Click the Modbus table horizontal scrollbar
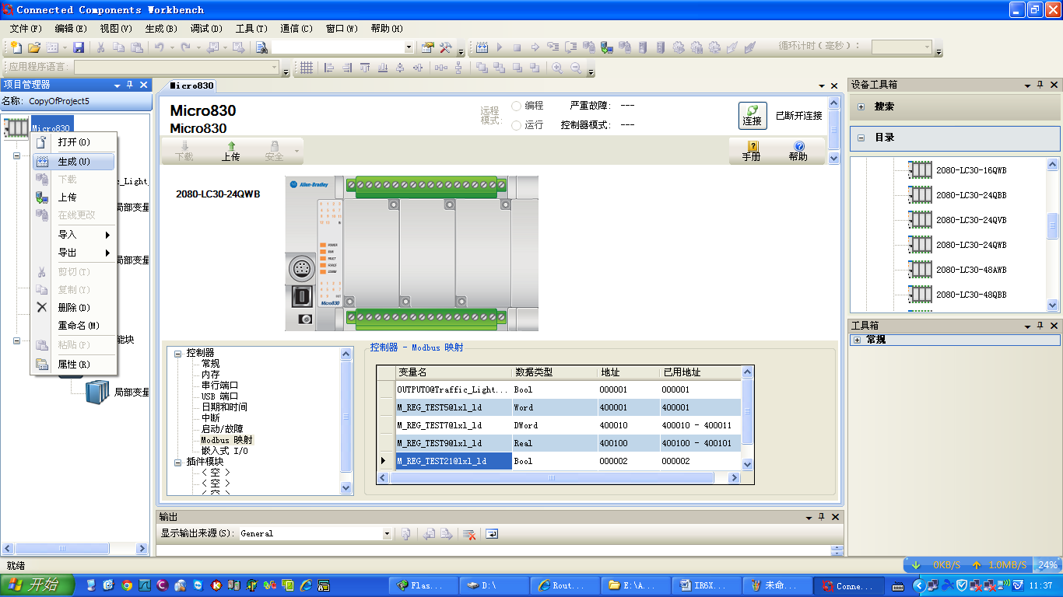Screen dimensions: 1063x597 pos(551,478)
